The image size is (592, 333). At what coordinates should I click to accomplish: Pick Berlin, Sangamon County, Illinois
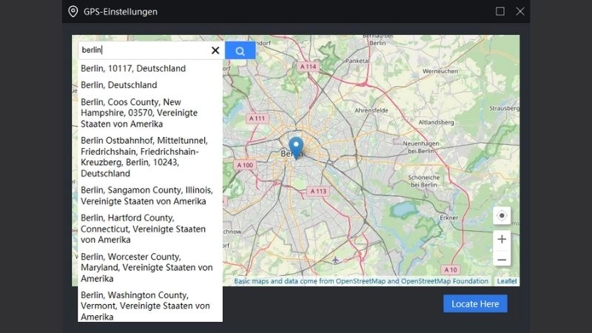(150, 195)
